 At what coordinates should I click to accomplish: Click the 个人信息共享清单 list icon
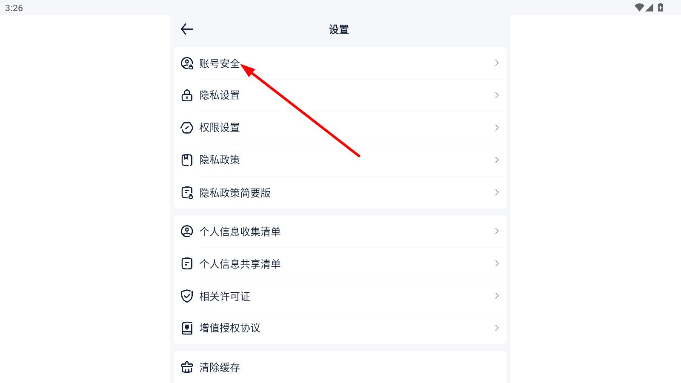coord(187,264)
